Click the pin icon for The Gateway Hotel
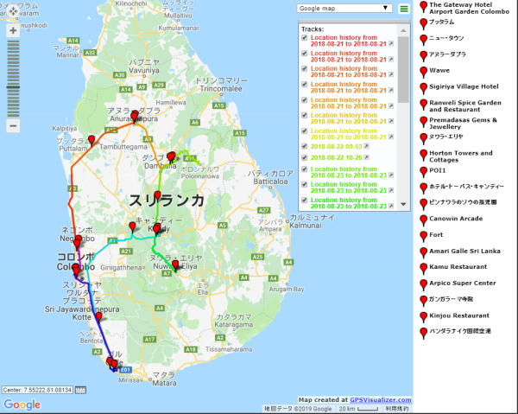This screenshot has height=414, width=518. click(x=423, y=7)
